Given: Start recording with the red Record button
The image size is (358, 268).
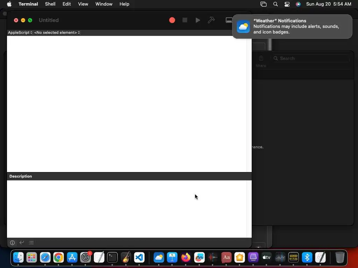Looking at the screenshot, I should (172, 20).
